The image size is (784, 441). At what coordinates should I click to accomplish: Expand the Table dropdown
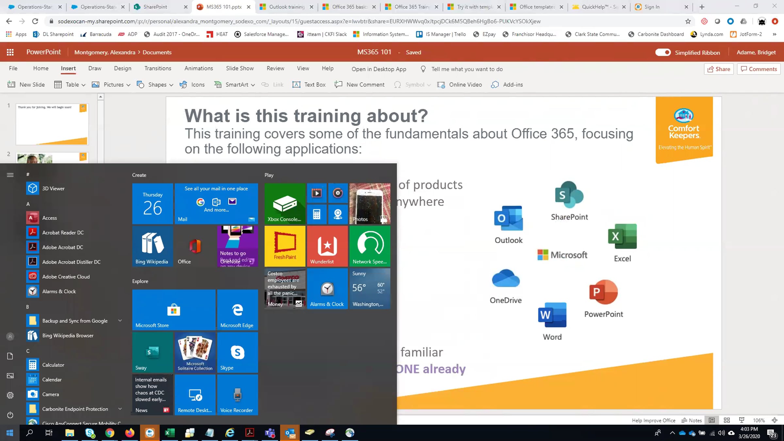(x=83, y=85)
